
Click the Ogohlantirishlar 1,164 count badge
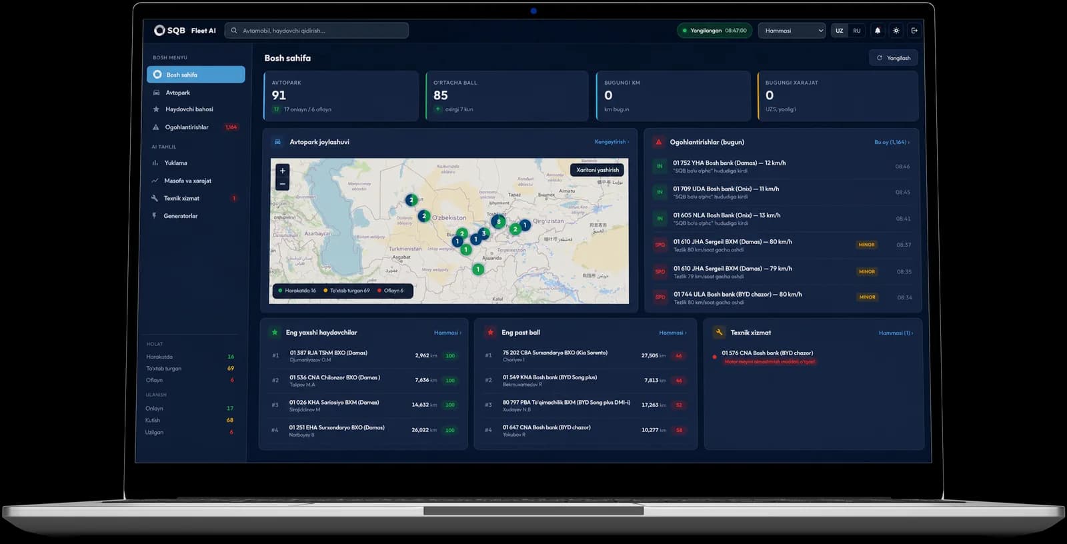pos(231,127)
